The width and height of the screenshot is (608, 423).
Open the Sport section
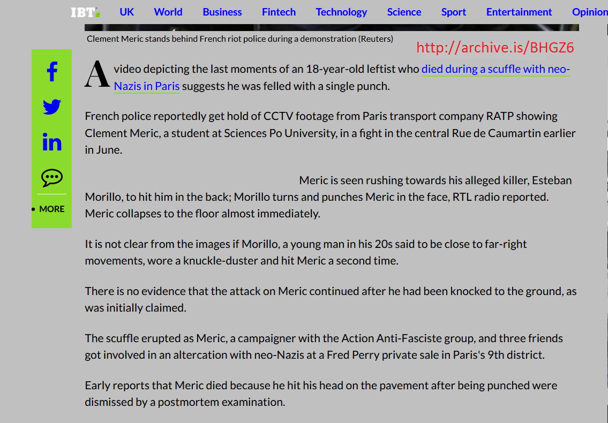tap(454, 12)
